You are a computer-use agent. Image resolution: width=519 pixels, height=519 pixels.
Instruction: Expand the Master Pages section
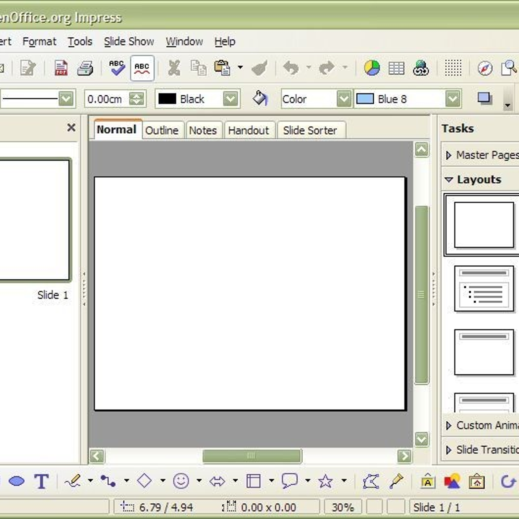tap(480, 155)
